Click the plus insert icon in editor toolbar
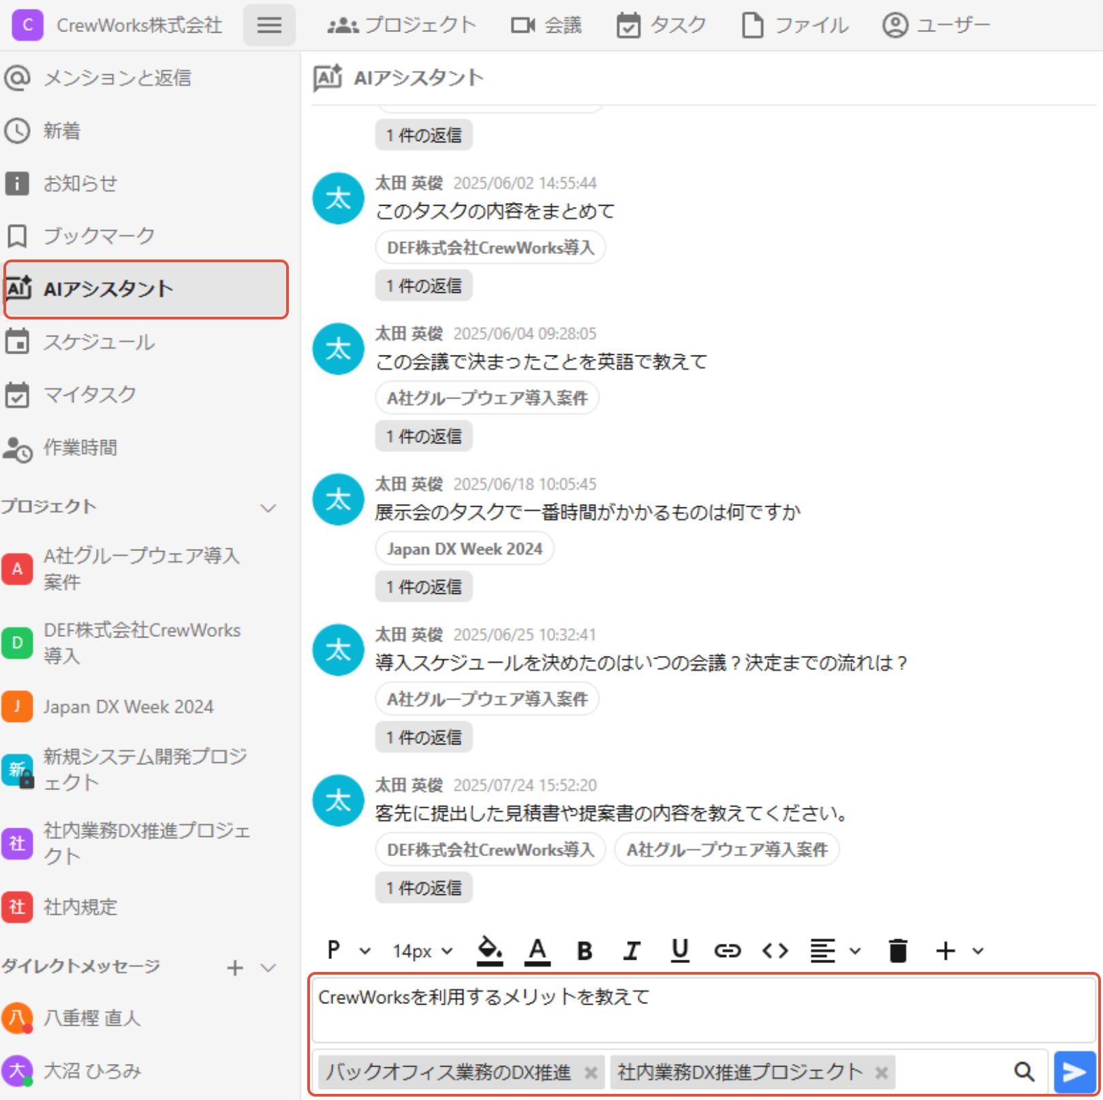The image size is (1103, 1100). tap(946, 950)
